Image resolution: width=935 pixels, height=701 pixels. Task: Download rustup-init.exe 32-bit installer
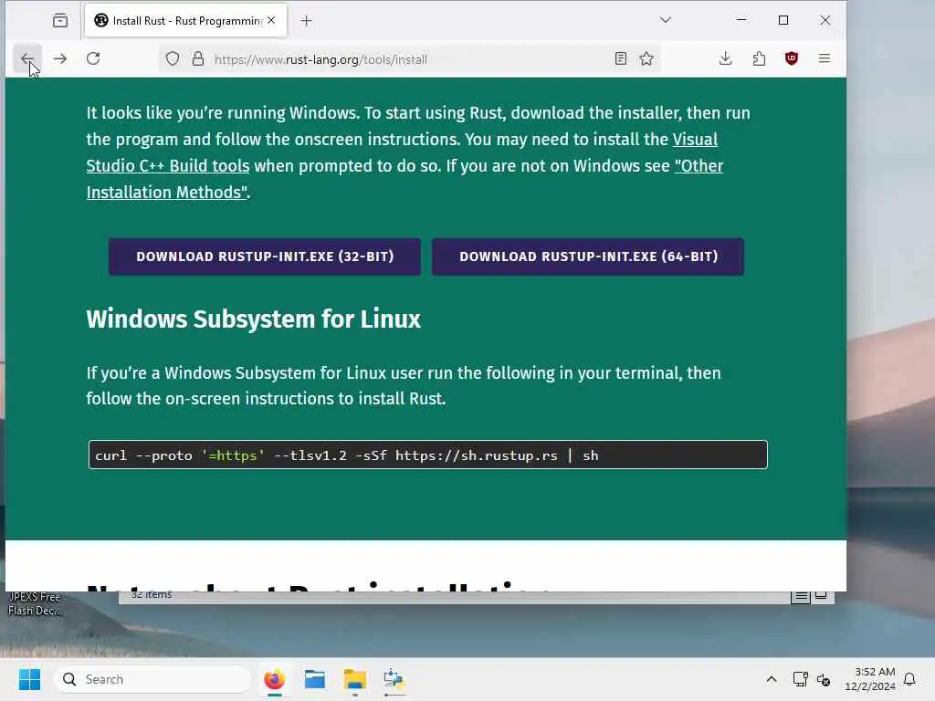(x=265, y=256)
